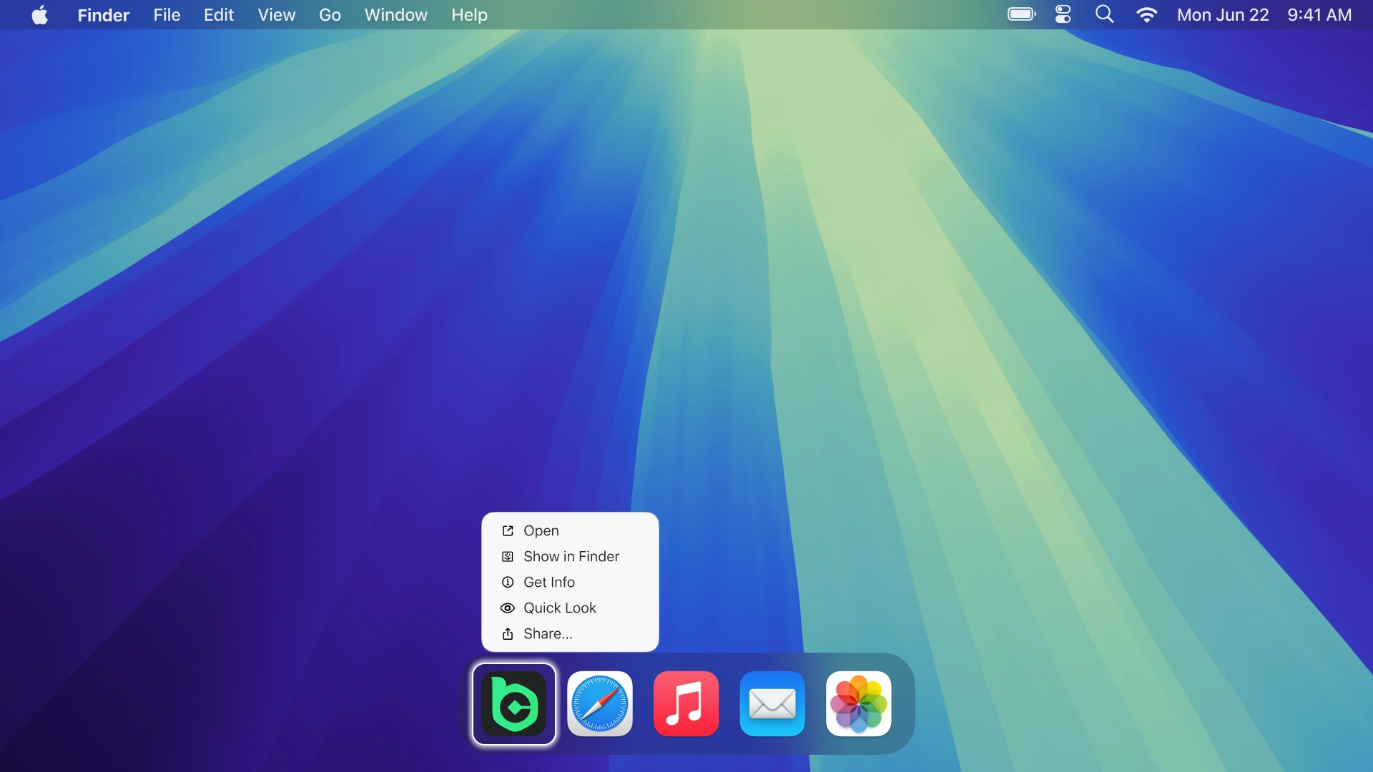Choose Show in Finder
This screenshot has height=772, width=1373.
click(x=571, y=556)
